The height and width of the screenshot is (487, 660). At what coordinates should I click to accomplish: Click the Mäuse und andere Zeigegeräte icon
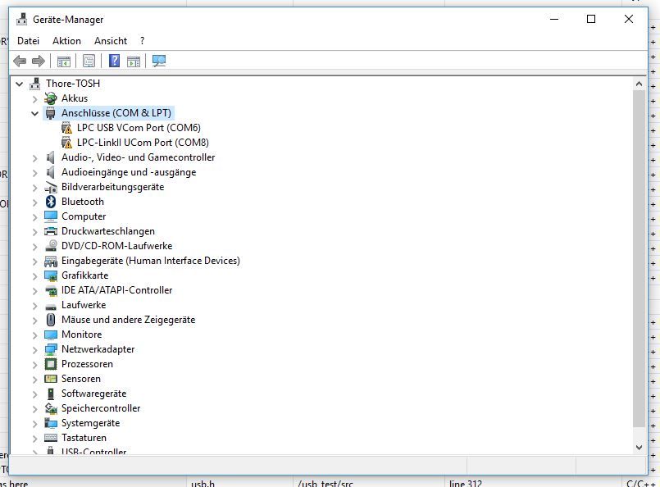pos(51,320)
